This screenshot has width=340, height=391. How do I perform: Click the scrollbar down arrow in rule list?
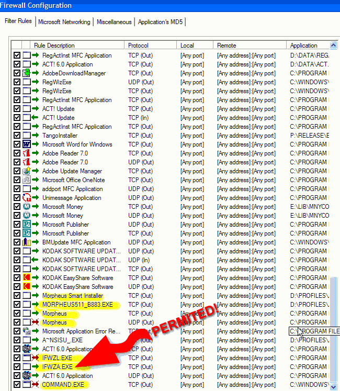(x=334, y=386)
